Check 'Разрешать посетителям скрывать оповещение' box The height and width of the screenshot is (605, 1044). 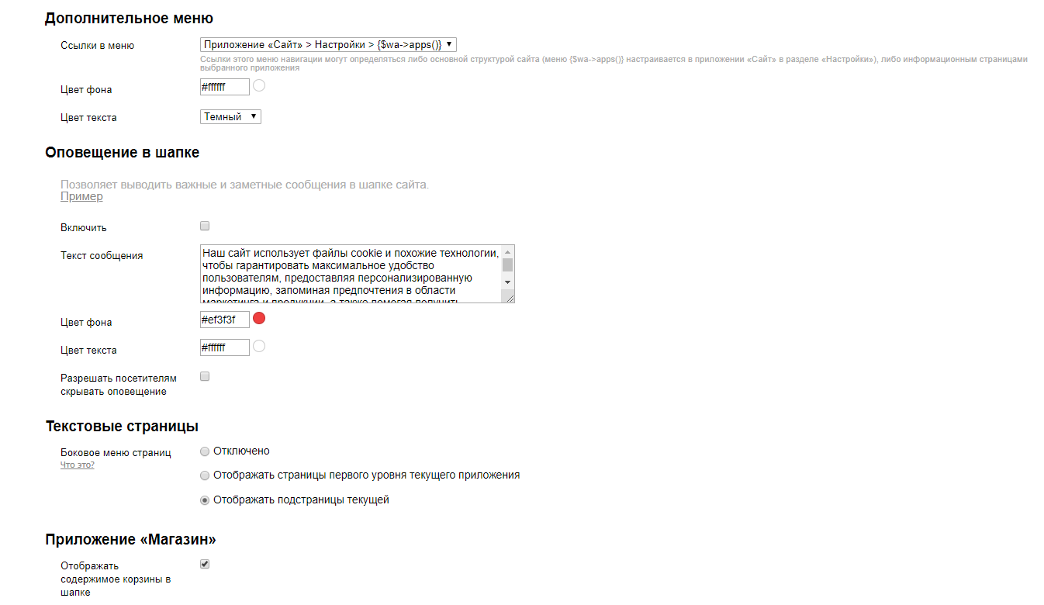coord(205,377)
